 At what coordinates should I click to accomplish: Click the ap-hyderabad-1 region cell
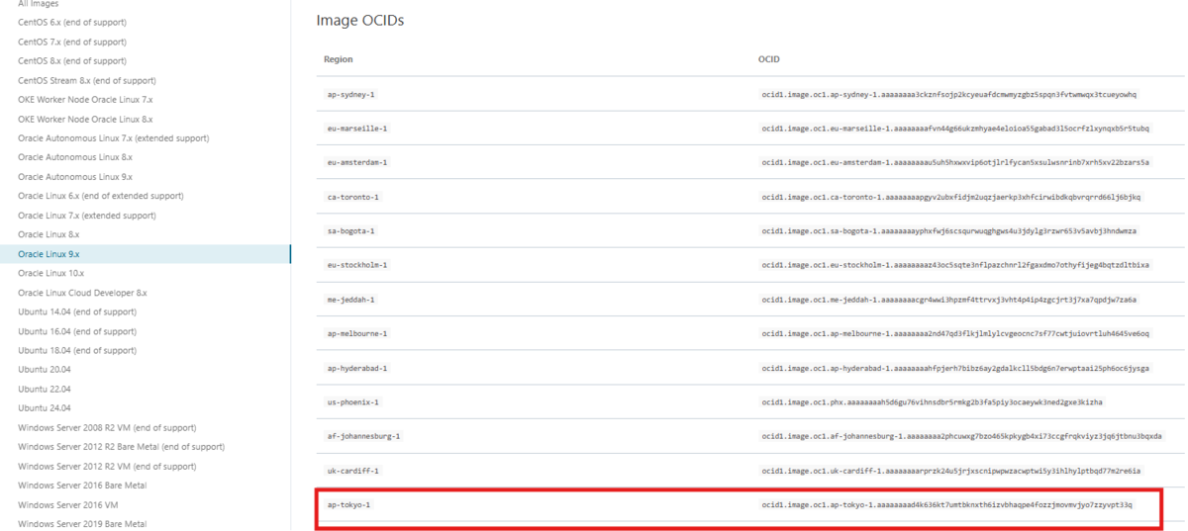pyautogui.click(x=356, y=368)
